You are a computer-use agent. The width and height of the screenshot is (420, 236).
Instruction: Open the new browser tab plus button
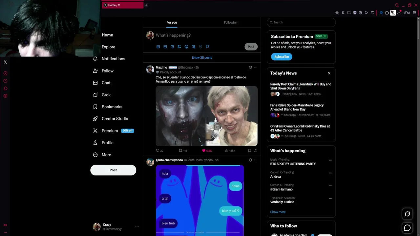pos(146,5)
